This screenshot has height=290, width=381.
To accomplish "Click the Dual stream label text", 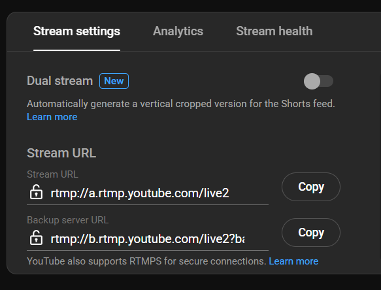I will coord(59,81).
